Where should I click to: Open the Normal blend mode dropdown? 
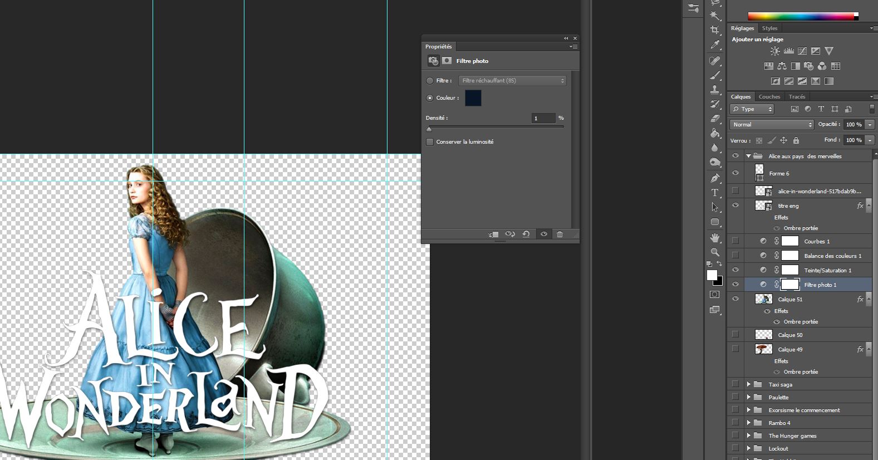coord(771,125)
